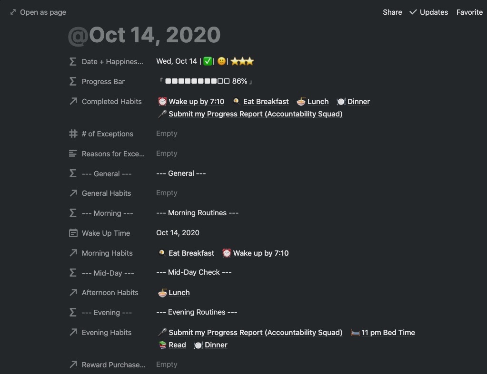This screenshot has height=374, width=487.
Task: Click the relation arrow icon beside Completed Habits
Action: (x=73, y=102)
